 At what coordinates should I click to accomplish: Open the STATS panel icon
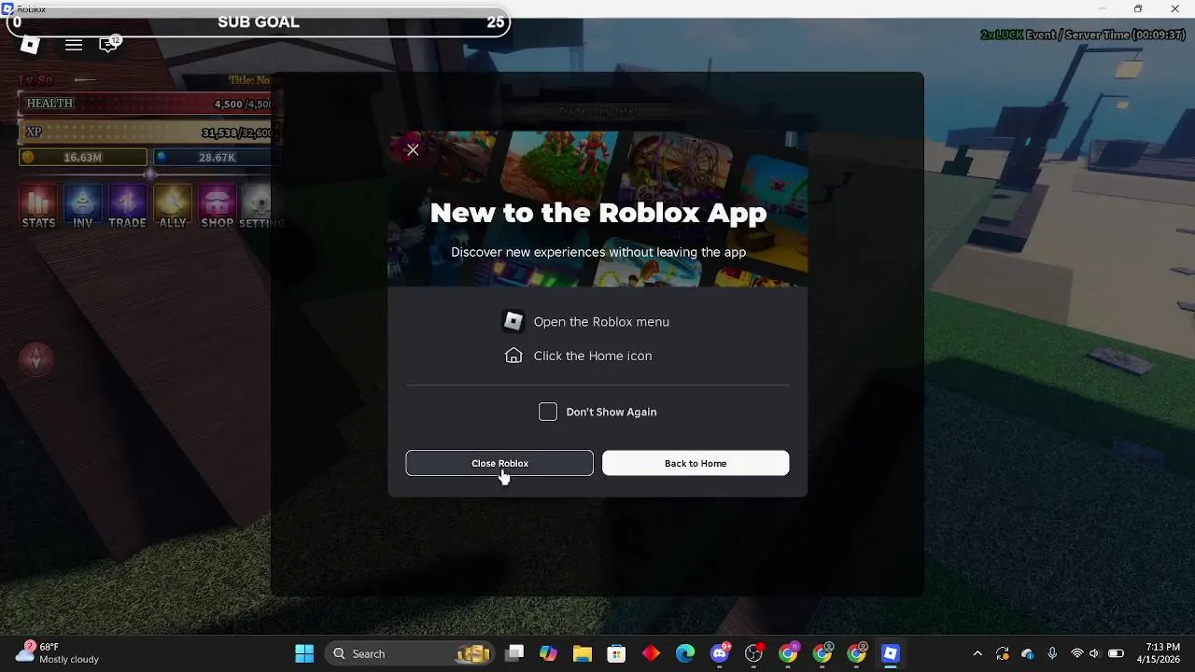(38, 206)
